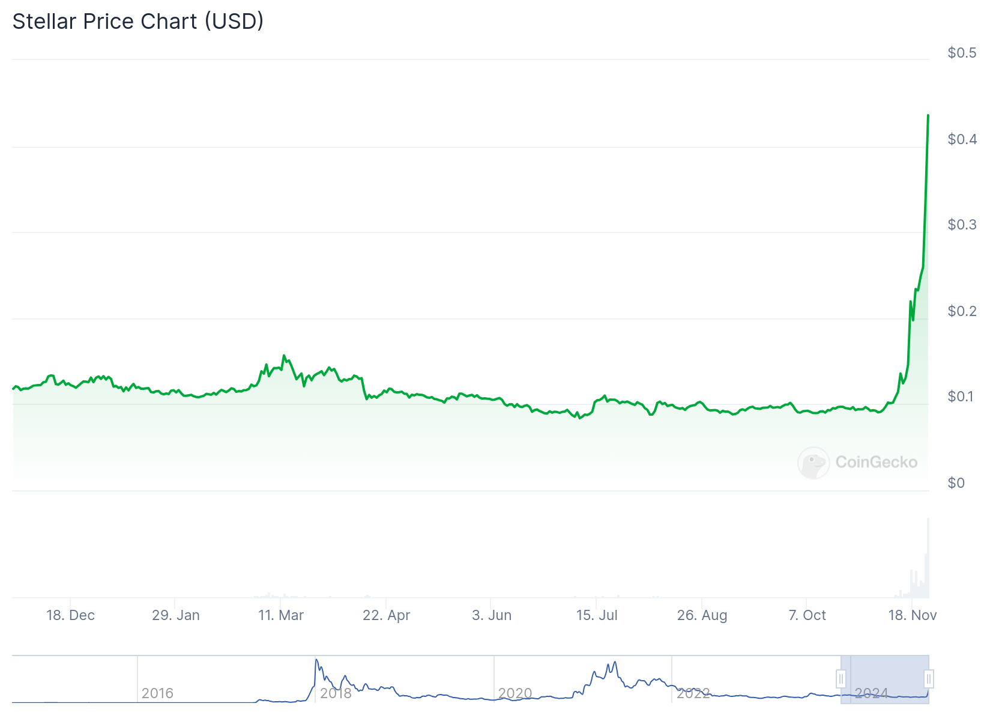
Task: Click the 18. Nov date axis label
Action: (x=912, y=615)
